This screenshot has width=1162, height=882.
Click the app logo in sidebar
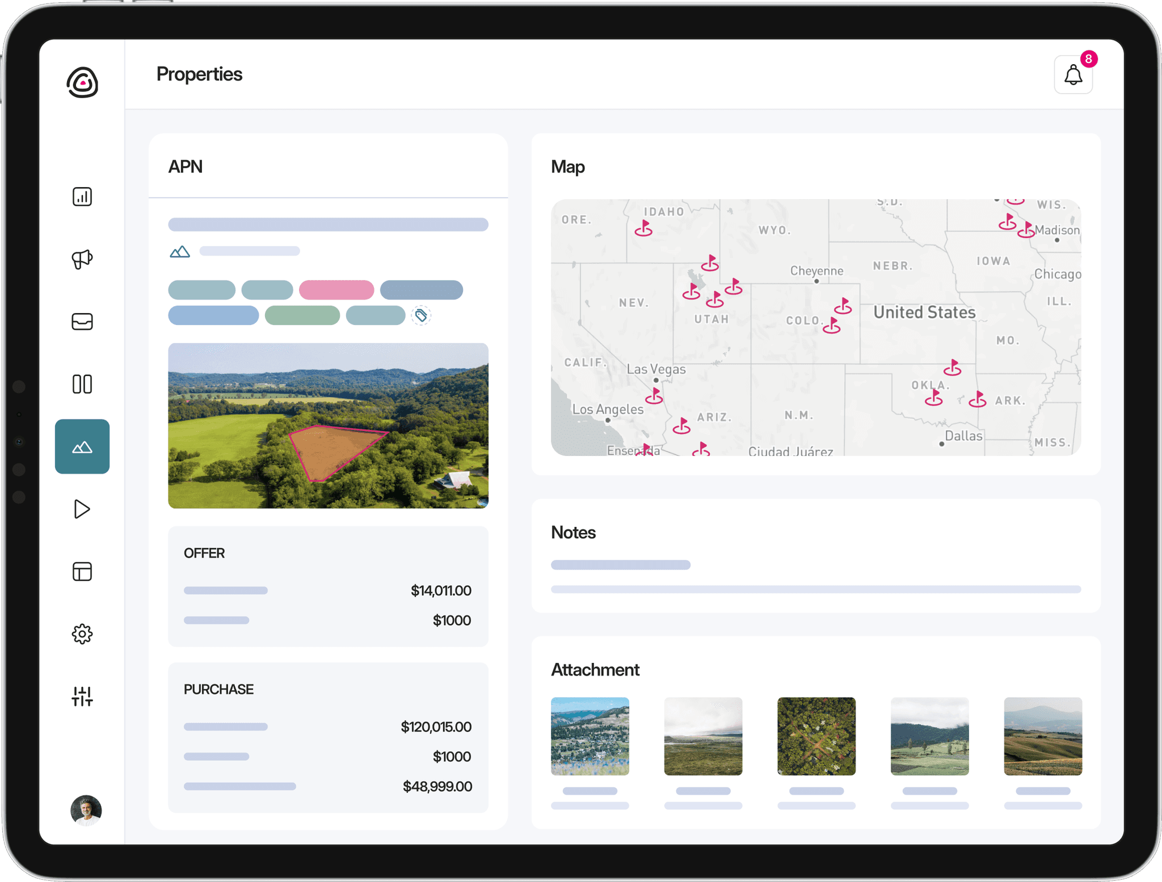[83, 83]
